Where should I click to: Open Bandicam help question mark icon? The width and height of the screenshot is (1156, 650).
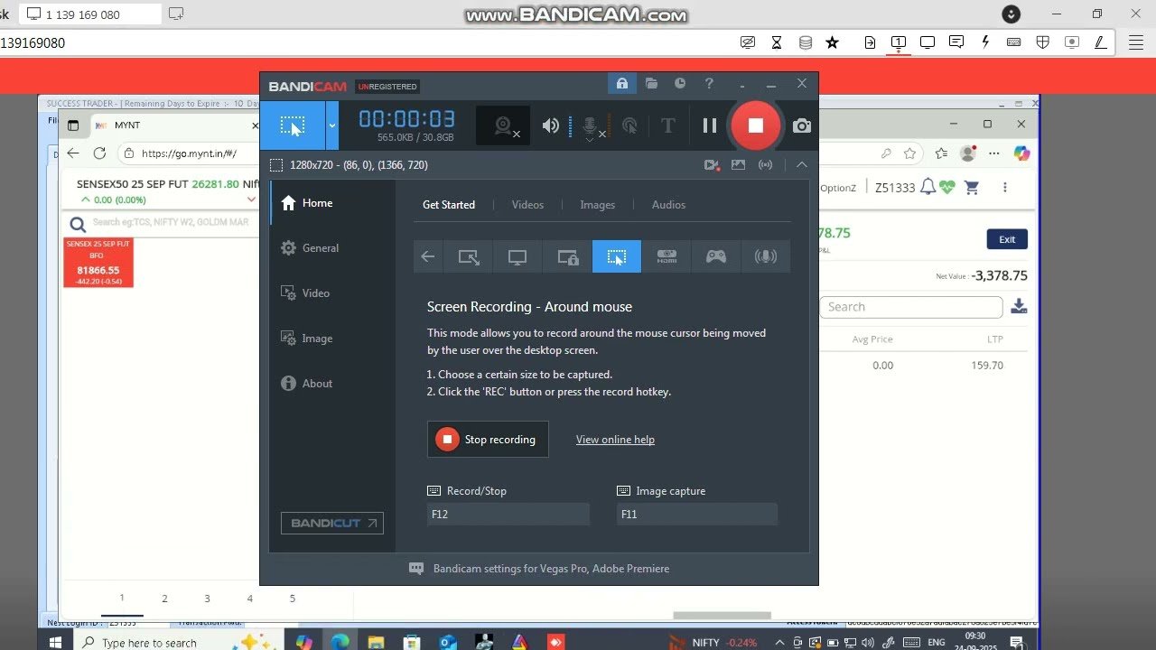(709, 83)
